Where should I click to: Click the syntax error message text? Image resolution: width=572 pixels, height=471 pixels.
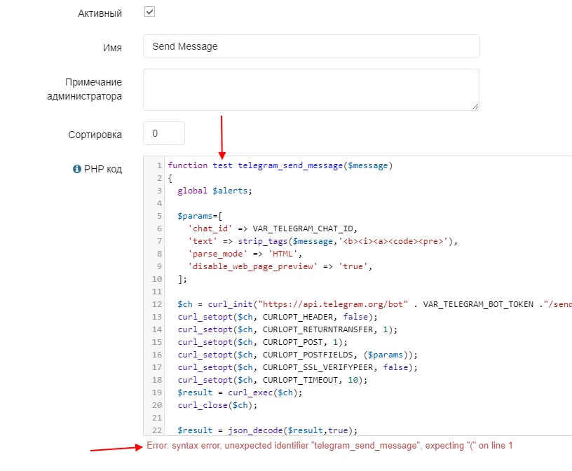point(329,446)
